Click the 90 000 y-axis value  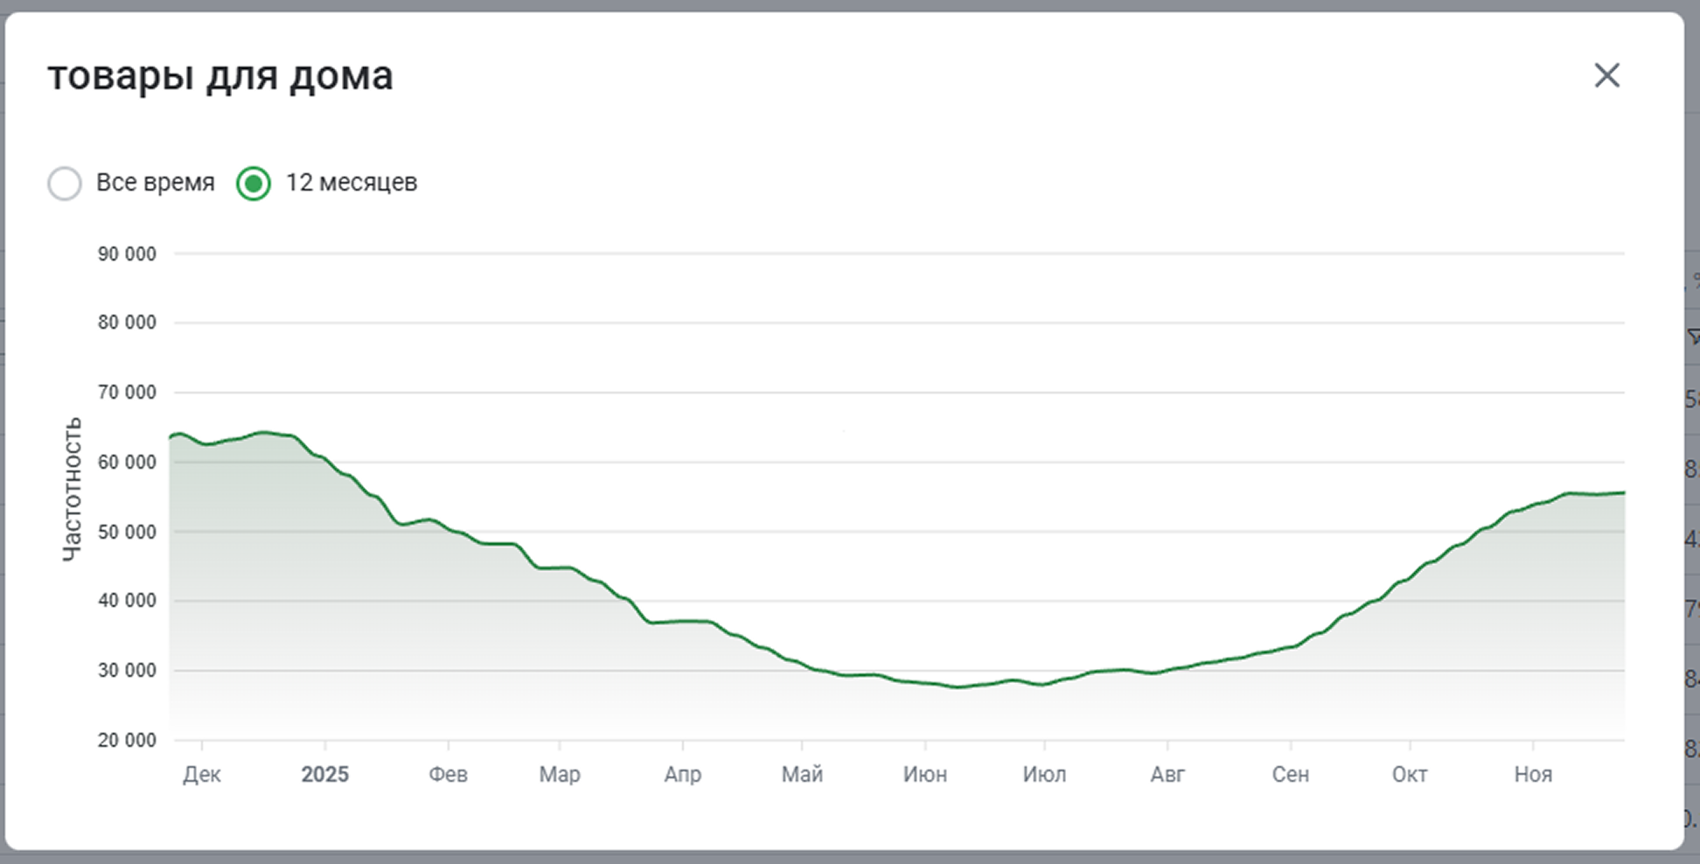pos(127,254)
